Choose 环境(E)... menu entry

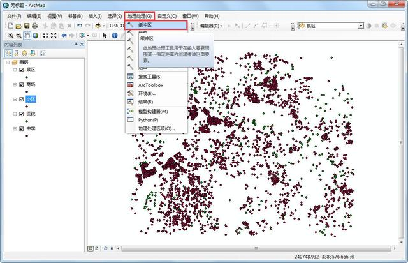[x=156, y=93]
